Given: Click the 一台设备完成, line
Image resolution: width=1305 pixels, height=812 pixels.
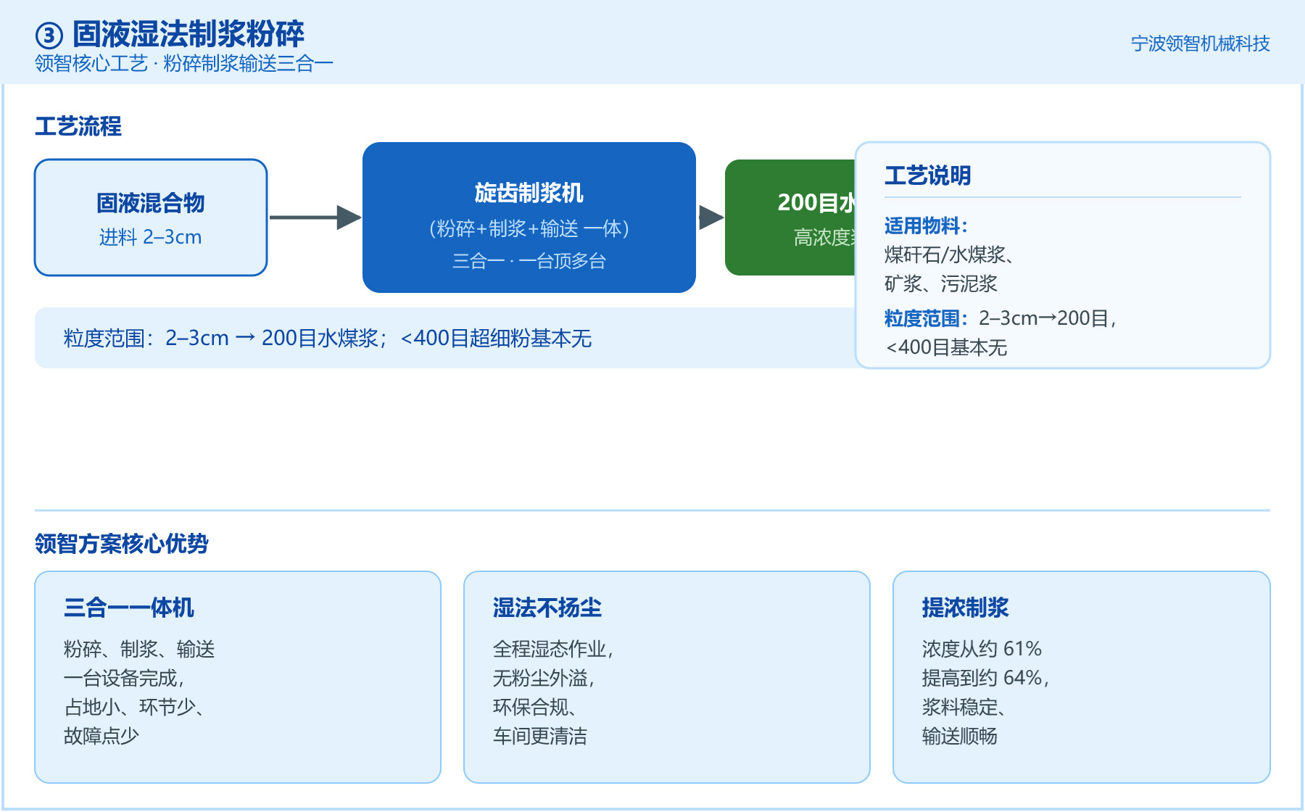Looking at the screenshot, I should 124,678.
